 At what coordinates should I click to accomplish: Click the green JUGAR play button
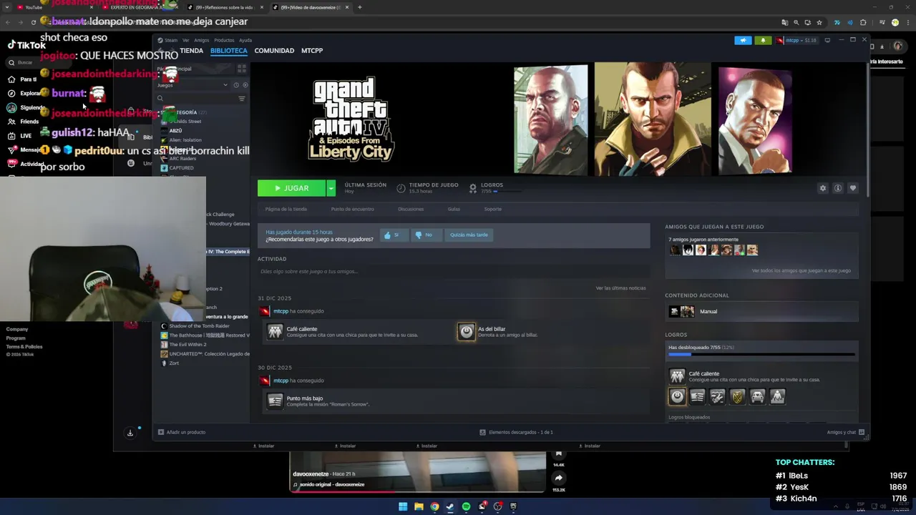291,188
